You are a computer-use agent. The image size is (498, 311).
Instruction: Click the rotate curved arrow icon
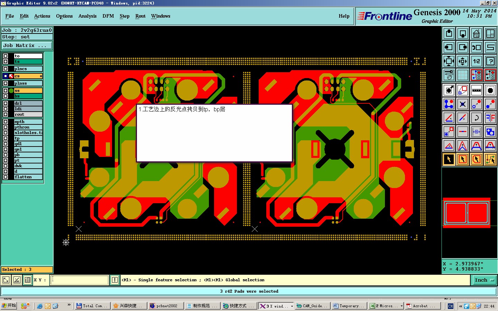coord(477,118)
